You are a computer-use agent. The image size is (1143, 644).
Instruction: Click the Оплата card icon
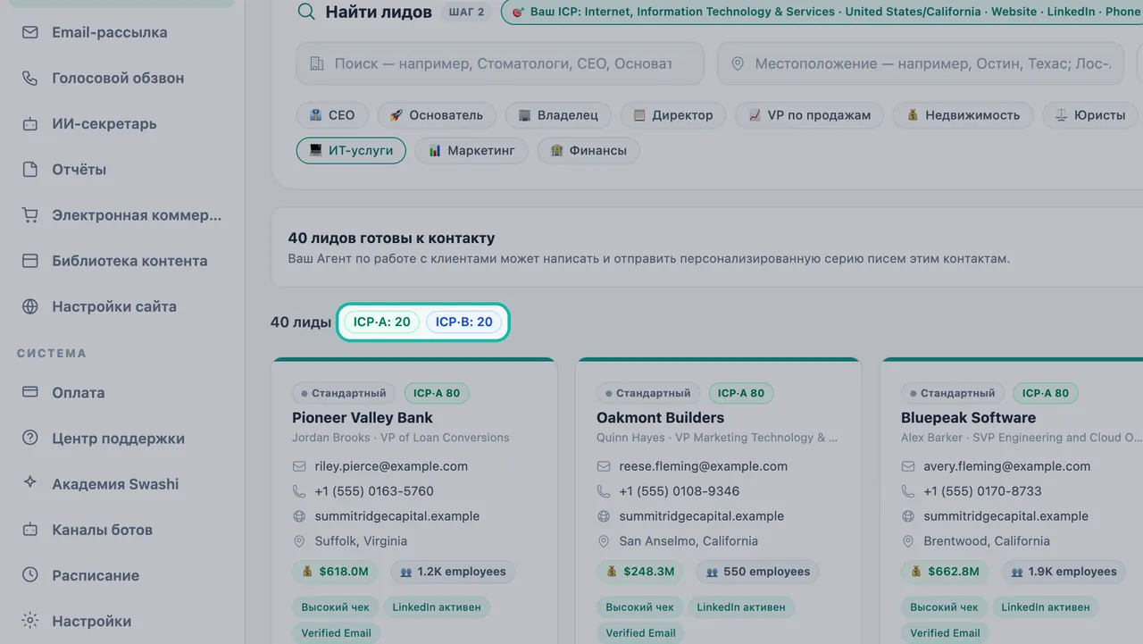point(30,392)
